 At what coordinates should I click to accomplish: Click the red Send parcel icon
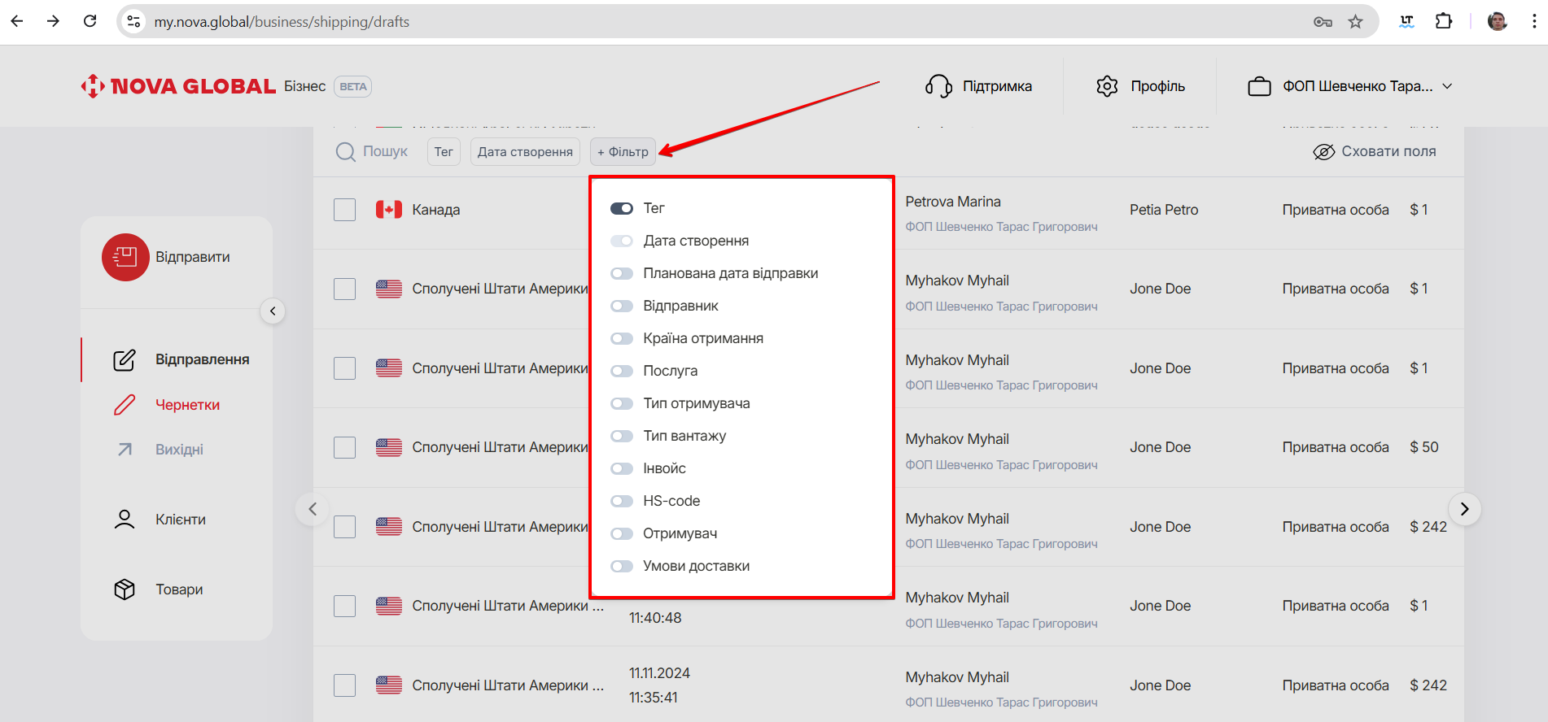(125, 257)
